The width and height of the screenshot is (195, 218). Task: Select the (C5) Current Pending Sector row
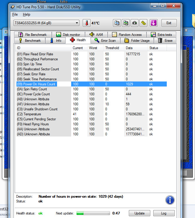tap(91, 119)
